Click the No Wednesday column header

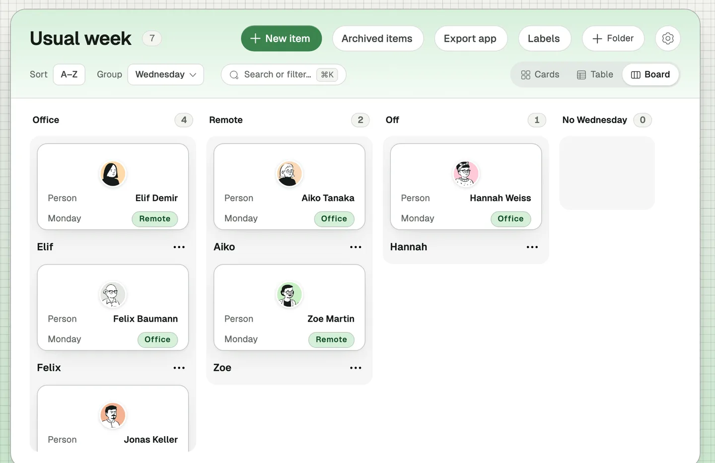[594, 120]
